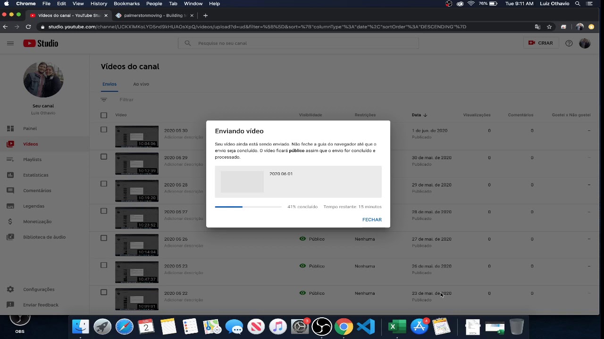Switch to the Ao vivo tab
This screenshot has height=339, width=604.
(141, 84)
